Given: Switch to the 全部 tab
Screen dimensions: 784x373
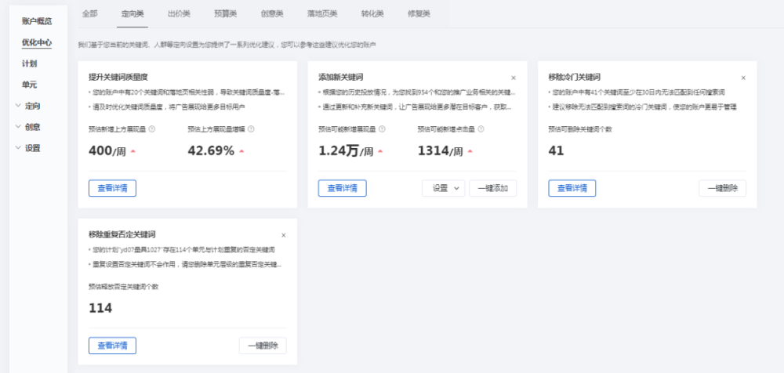Looking at the screenshot, I should pyautogui.click(x=90, y=14).
